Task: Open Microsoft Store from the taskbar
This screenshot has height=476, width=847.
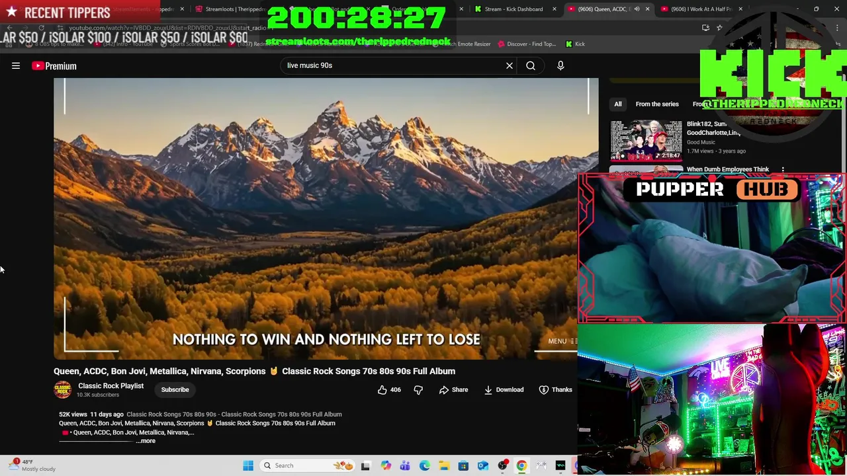Action: pos(463,465)
